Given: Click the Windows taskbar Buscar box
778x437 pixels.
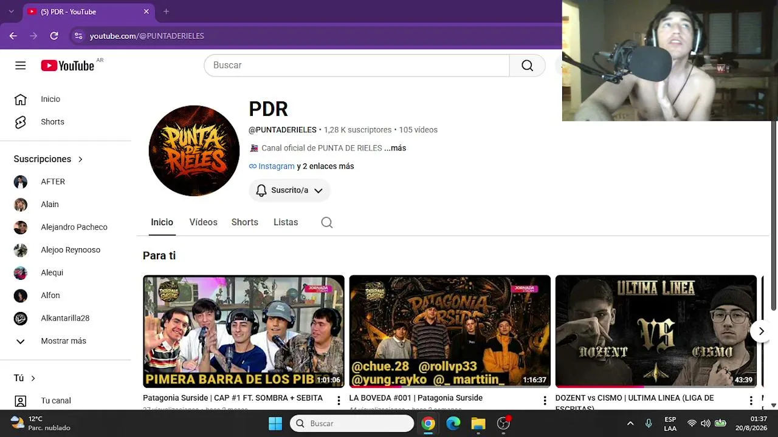Looking at the screenshot, I should click(352, 423).
